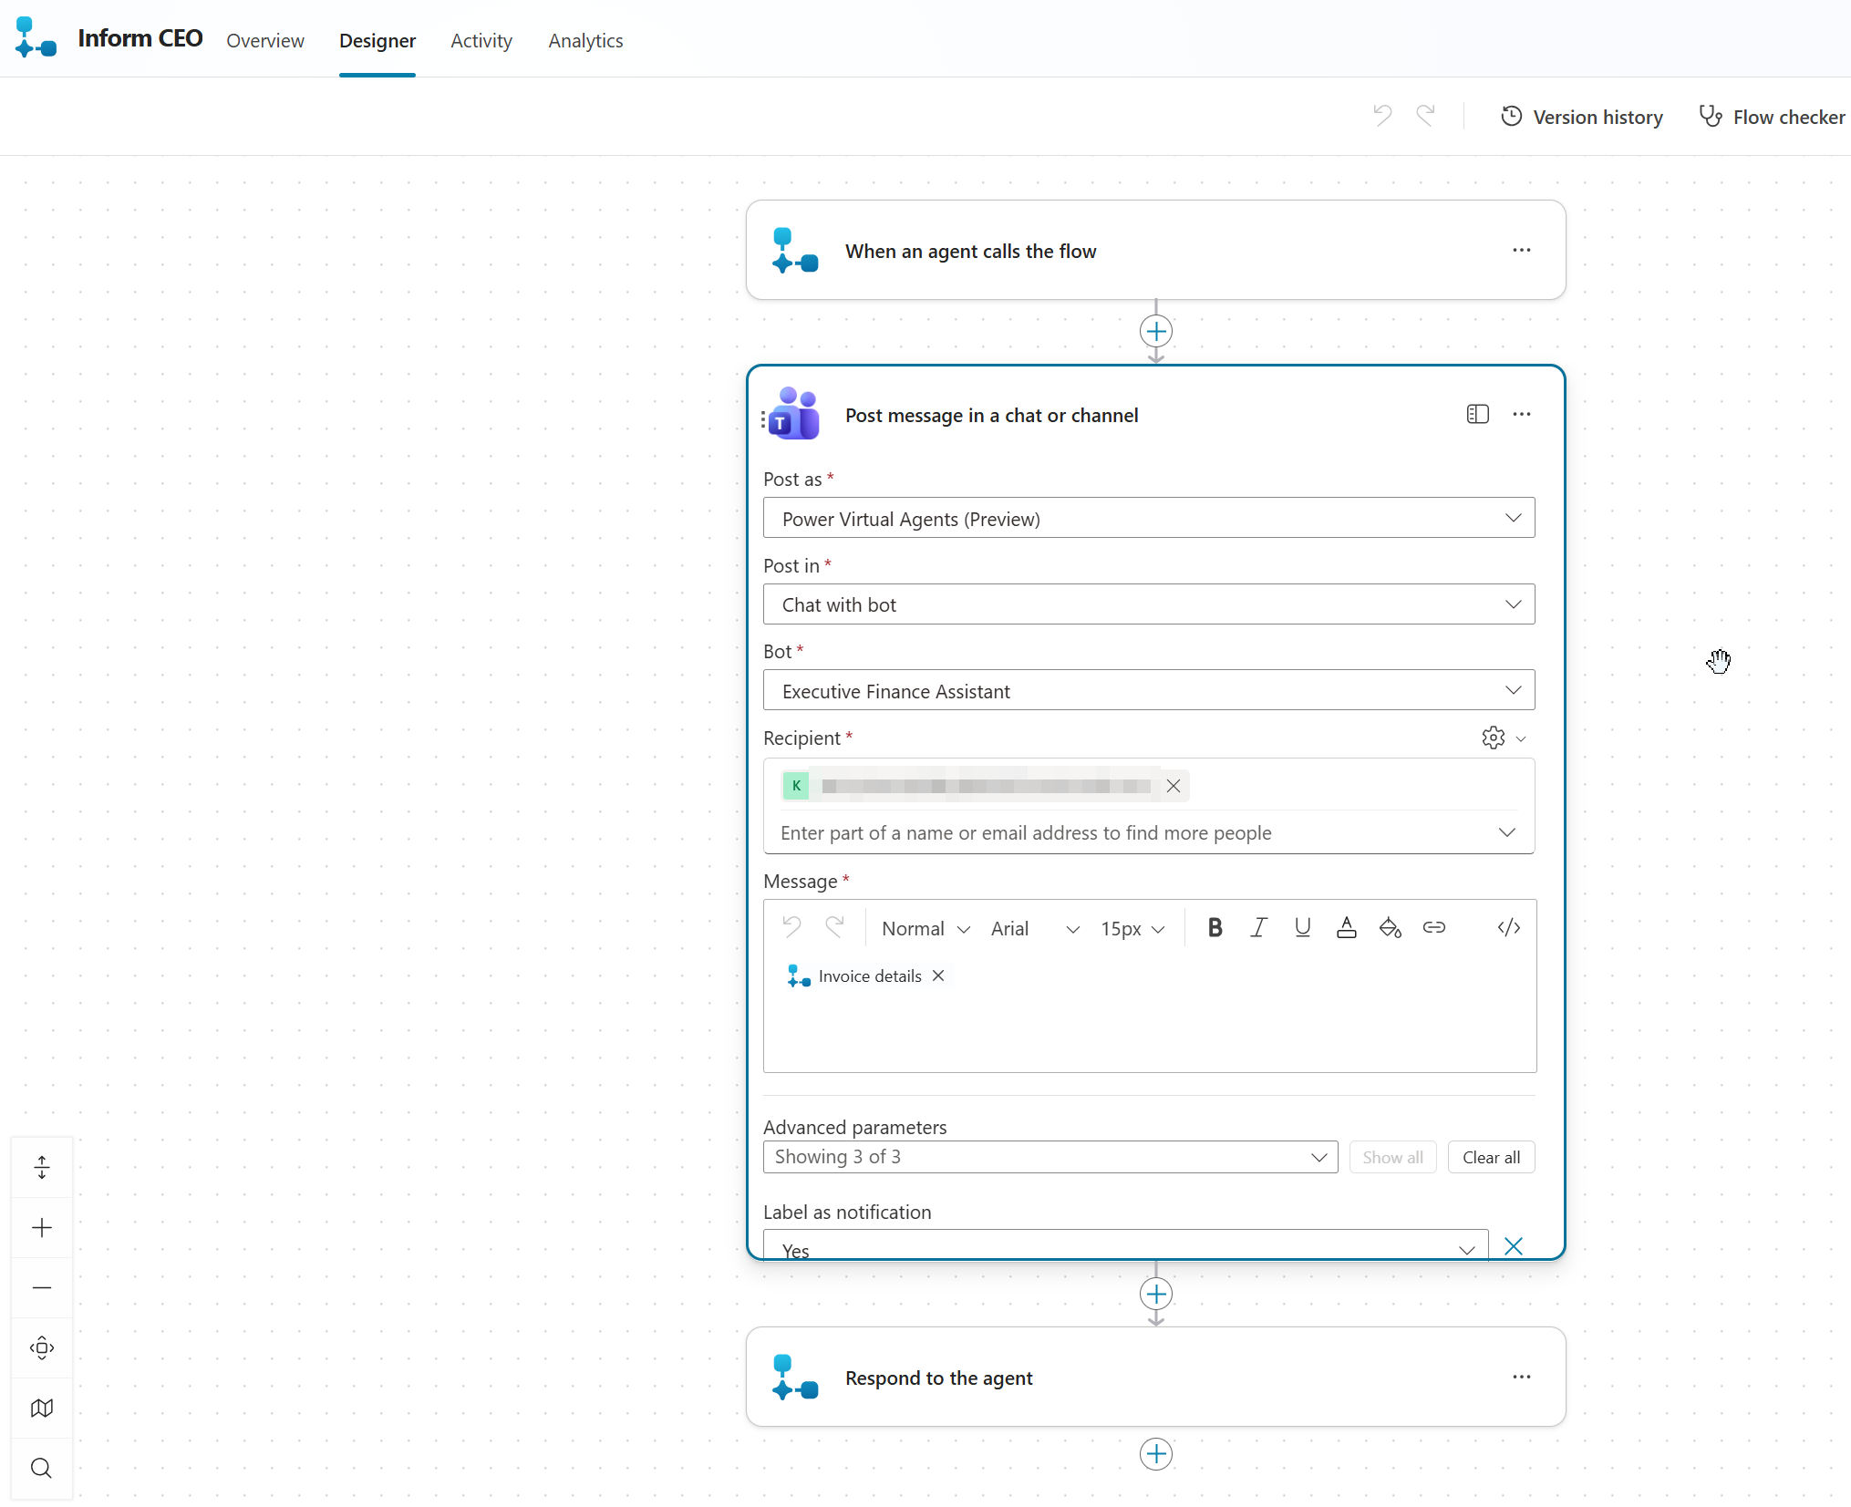Fit flow to view icon
The width and height of the screenshot is (1851, 1507).
click(42, 1347)
